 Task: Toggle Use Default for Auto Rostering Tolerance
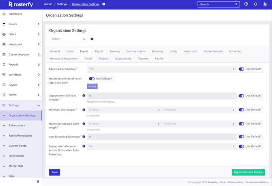(241, 137)
